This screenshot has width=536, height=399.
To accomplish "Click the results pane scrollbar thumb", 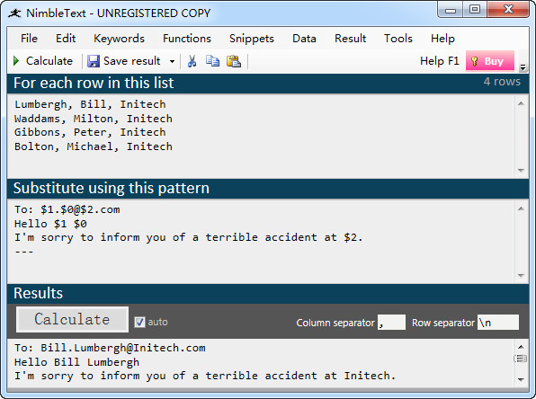I will (521, 359).
